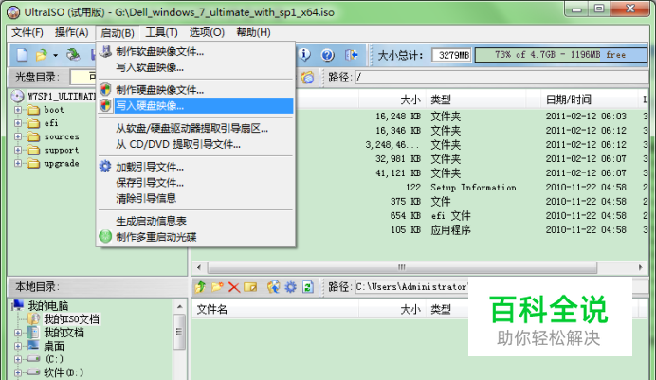Click the local panel rename folder icon
Image resolution: width=656 pixels, height=380 pixels.
[250, 287]
